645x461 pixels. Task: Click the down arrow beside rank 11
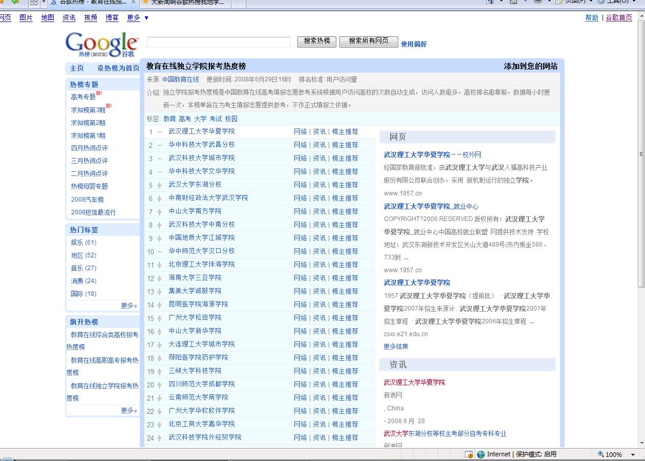[160, 265]
